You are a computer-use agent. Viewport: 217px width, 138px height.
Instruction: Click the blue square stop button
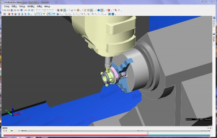point(21,10)
